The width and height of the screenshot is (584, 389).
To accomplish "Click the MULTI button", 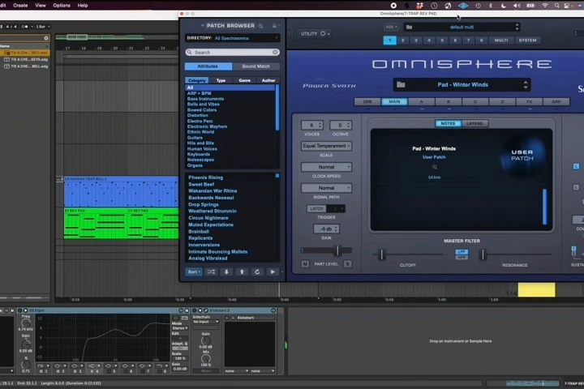I will click(501, 41).
